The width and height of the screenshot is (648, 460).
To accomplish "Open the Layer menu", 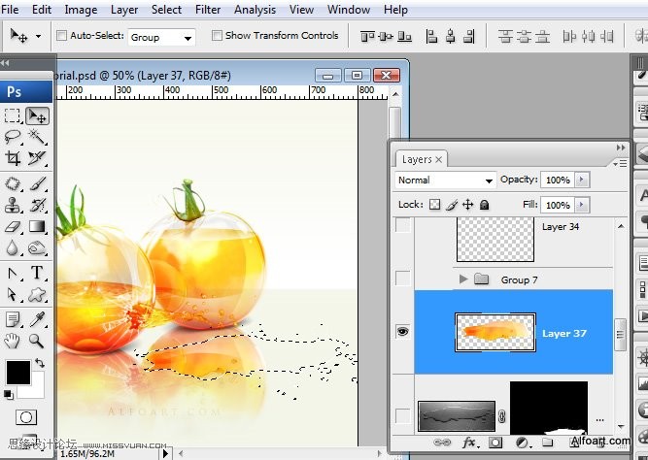I will tap(124, 10).
